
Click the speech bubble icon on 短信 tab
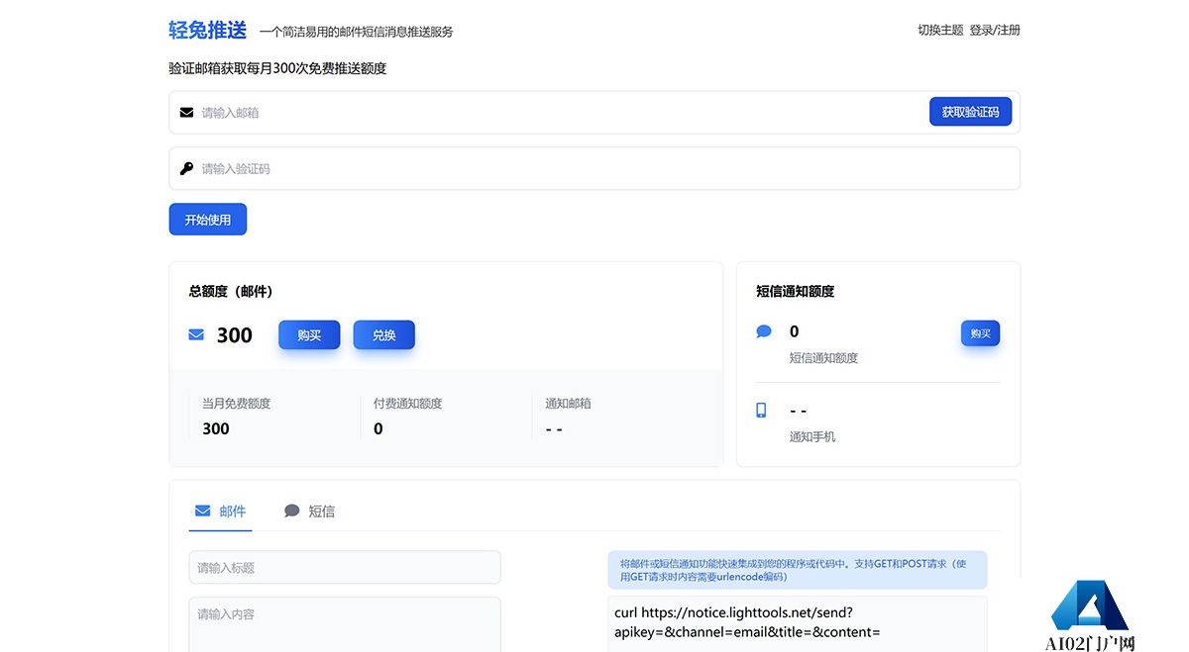(292, 511)
